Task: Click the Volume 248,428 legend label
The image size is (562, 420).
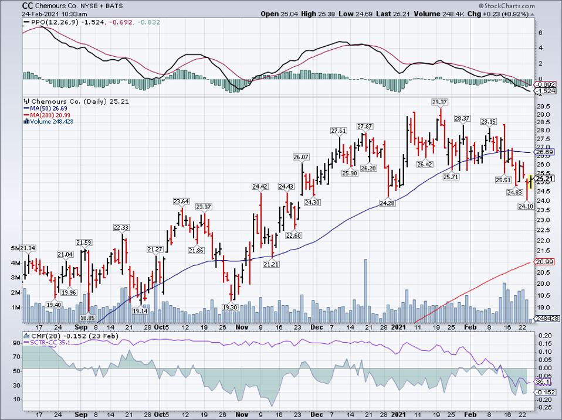Action: (x=52, y=122)
